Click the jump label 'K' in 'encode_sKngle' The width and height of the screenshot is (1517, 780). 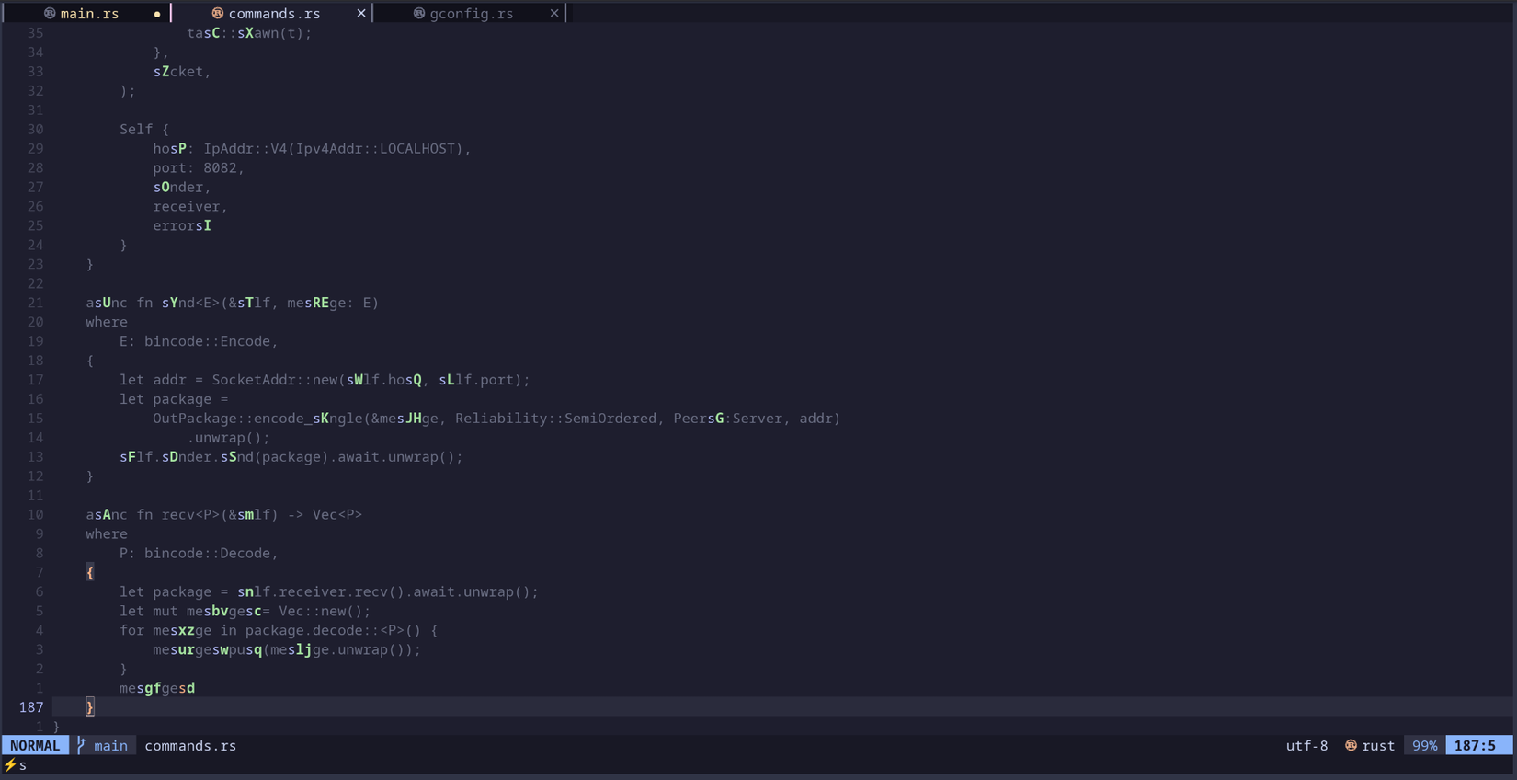click(x=325, y=419)
